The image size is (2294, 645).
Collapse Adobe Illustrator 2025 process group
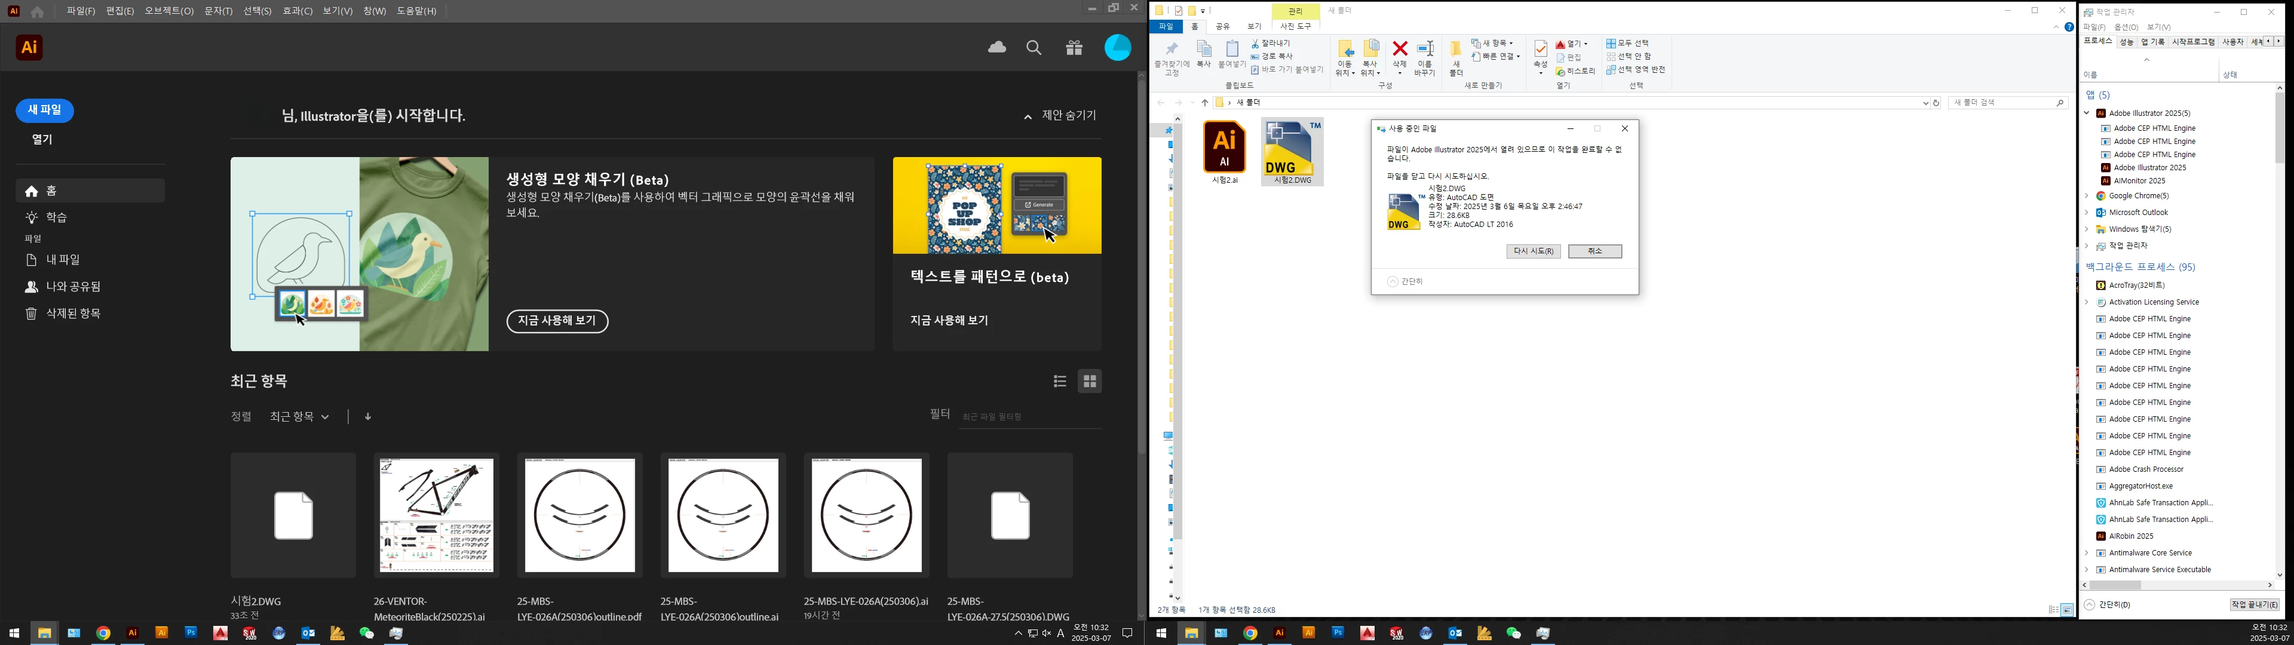2087,113
